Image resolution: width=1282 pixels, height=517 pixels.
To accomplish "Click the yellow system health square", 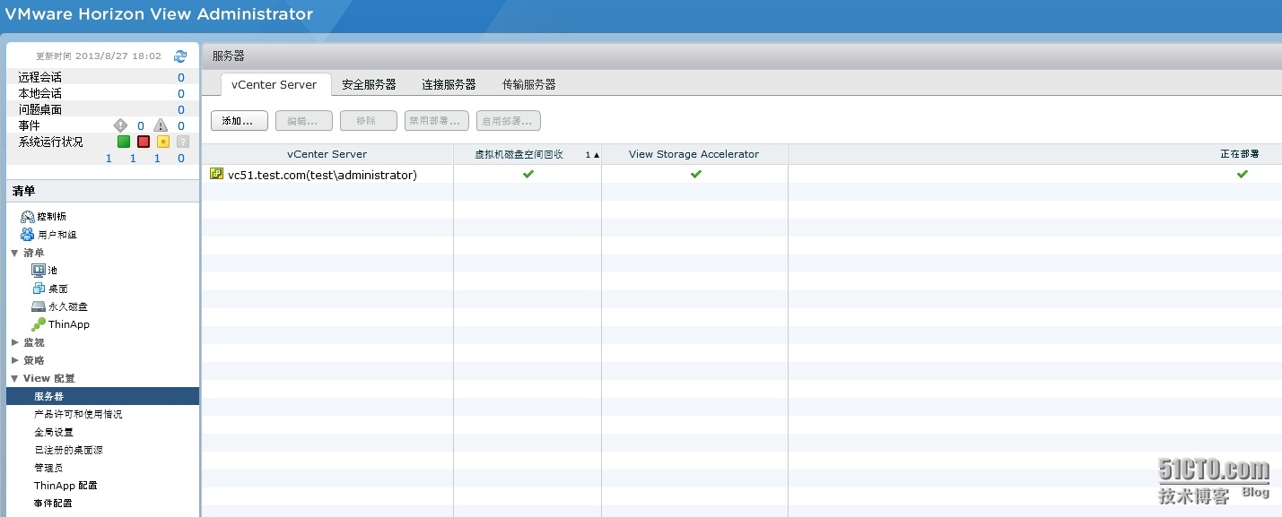I will 163,142.
